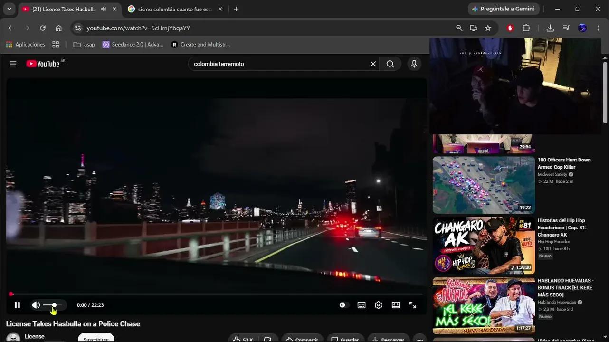The image size is (609, 342).
Task: Close the License Takes Hasbulla tab
Action: pyautogui.click(x=114, y=9)
